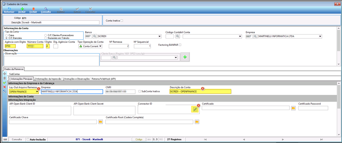This screenshot has height=143, width=342.
Task: Enable the Conta Inativa checkbox
Action: (x=122, y=21)
